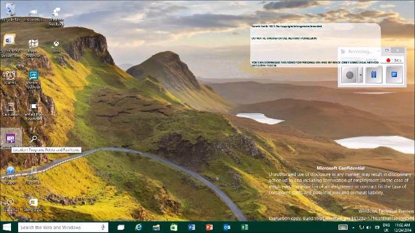This screenshot has width=415, height=233.
Task: Open the Store from the taskbar
Action: pyautogui.click(x=174, y=227)
